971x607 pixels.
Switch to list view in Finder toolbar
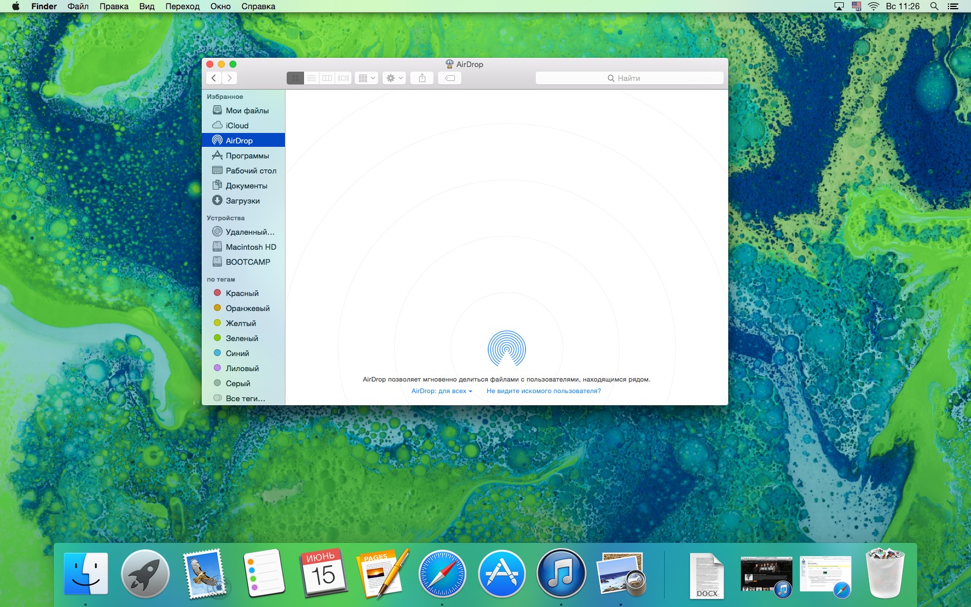point(311,78)
